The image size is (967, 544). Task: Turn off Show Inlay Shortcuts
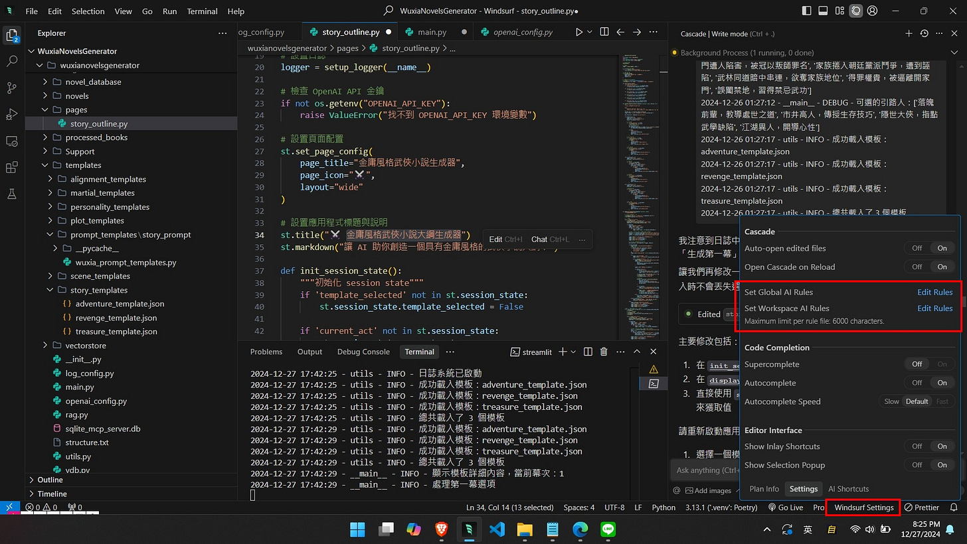click(917, 446)
